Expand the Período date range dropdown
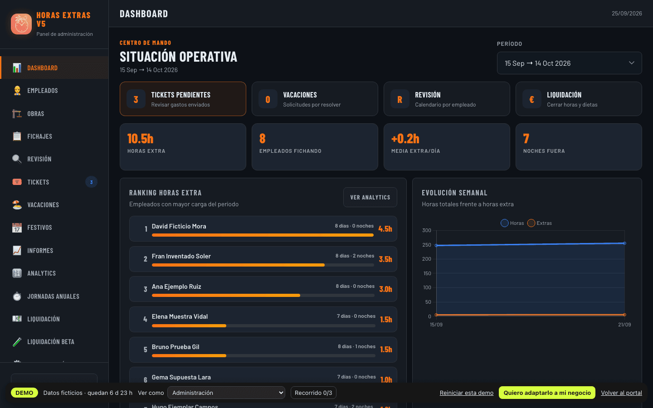 (x=570, y=63)
